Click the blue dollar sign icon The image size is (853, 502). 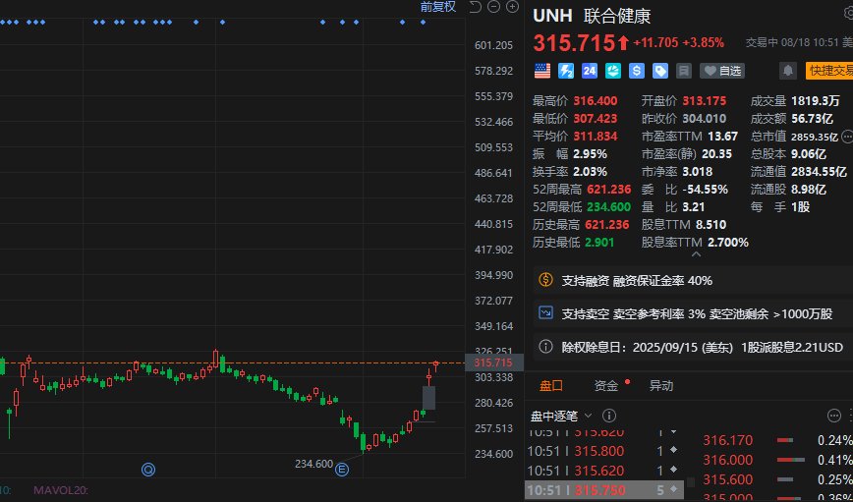coord(637,71)
